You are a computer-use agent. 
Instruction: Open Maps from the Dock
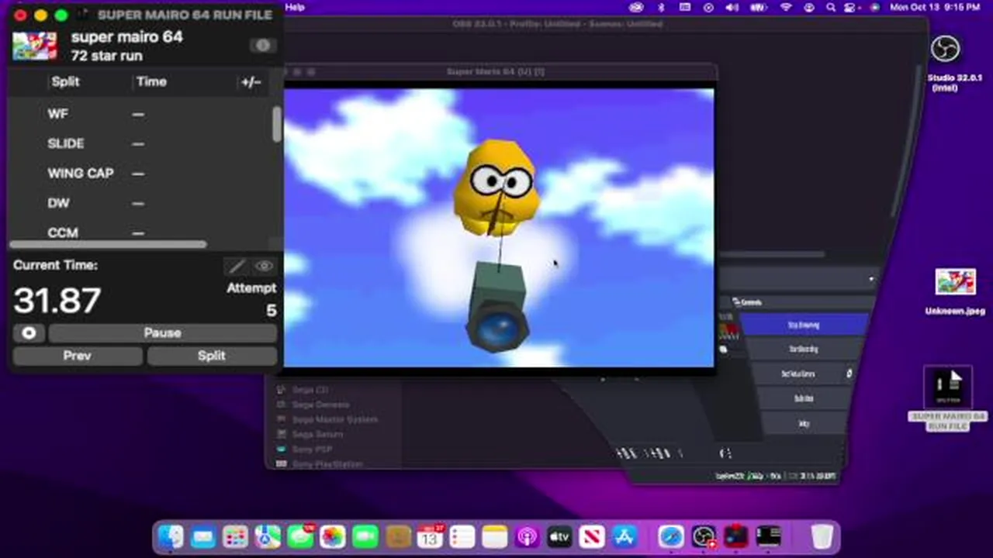tap(268, 536)
